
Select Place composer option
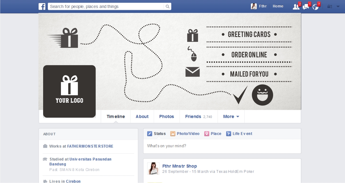pos(213,134)
